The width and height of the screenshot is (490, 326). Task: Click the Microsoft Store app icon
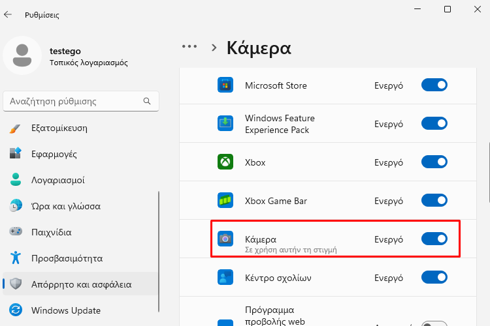[x=225, y=85]
